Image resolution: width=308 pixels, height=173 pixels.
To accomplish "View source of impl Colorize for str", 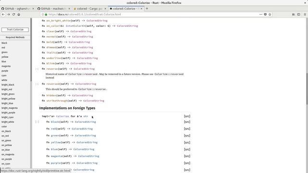I will (x=187, y=116).
